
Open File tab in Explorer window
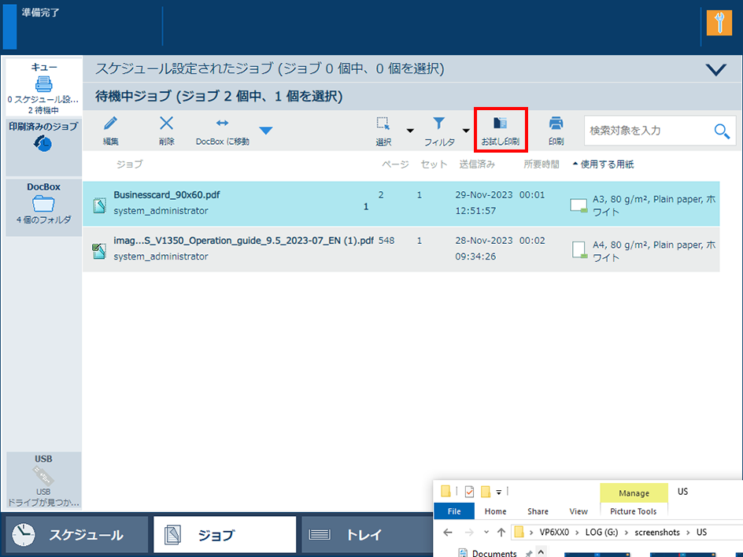point(454,511)
